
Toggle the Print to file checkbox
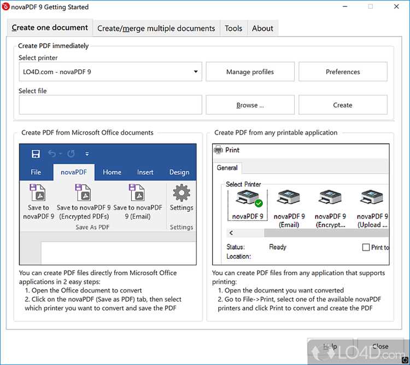(x=366, y=247)
